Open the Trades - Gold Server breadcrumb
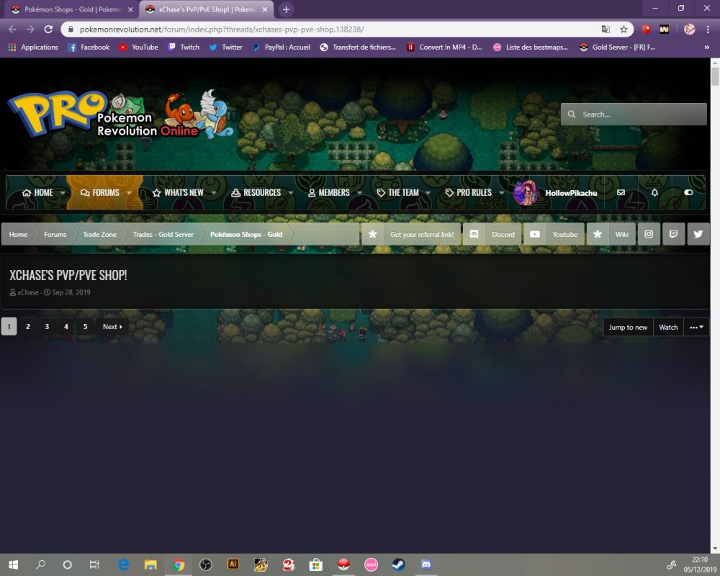 (x=163, y=234)
